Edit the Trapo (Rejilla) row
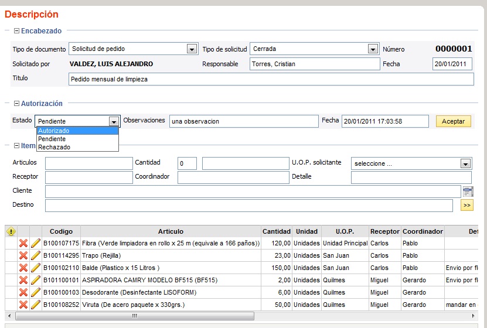The height and width of the screenshot is (328, 487). 35,255
